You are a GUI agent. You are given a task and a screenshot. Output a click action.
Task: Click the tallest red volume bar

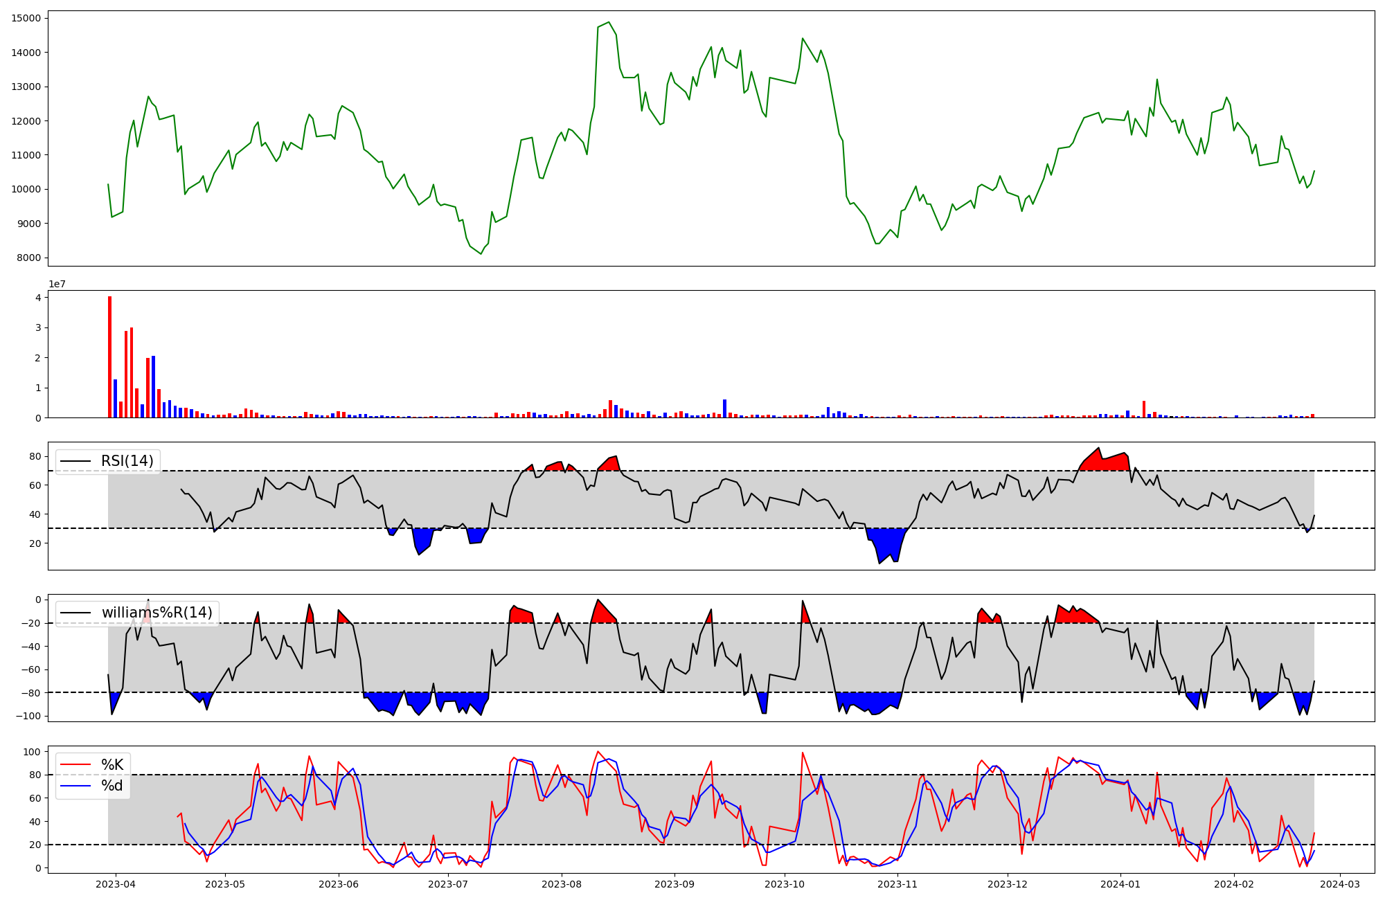109,357
